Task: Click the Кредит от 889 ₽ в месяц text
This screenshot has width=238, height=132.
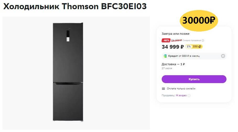Action: coord(184,56)
